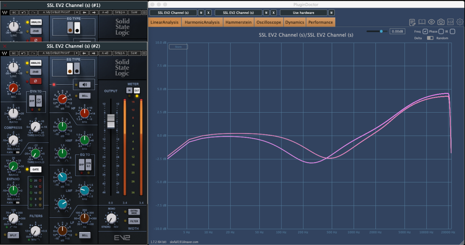The width and height of the screenshot is (465, 245).
Task: Click the previous preset arrow in SSL #1
Action: coord(85,12)
